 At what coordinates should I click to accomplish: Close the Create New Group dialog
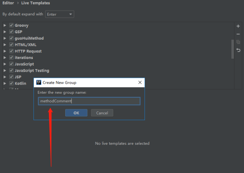(x=140, y=82)
